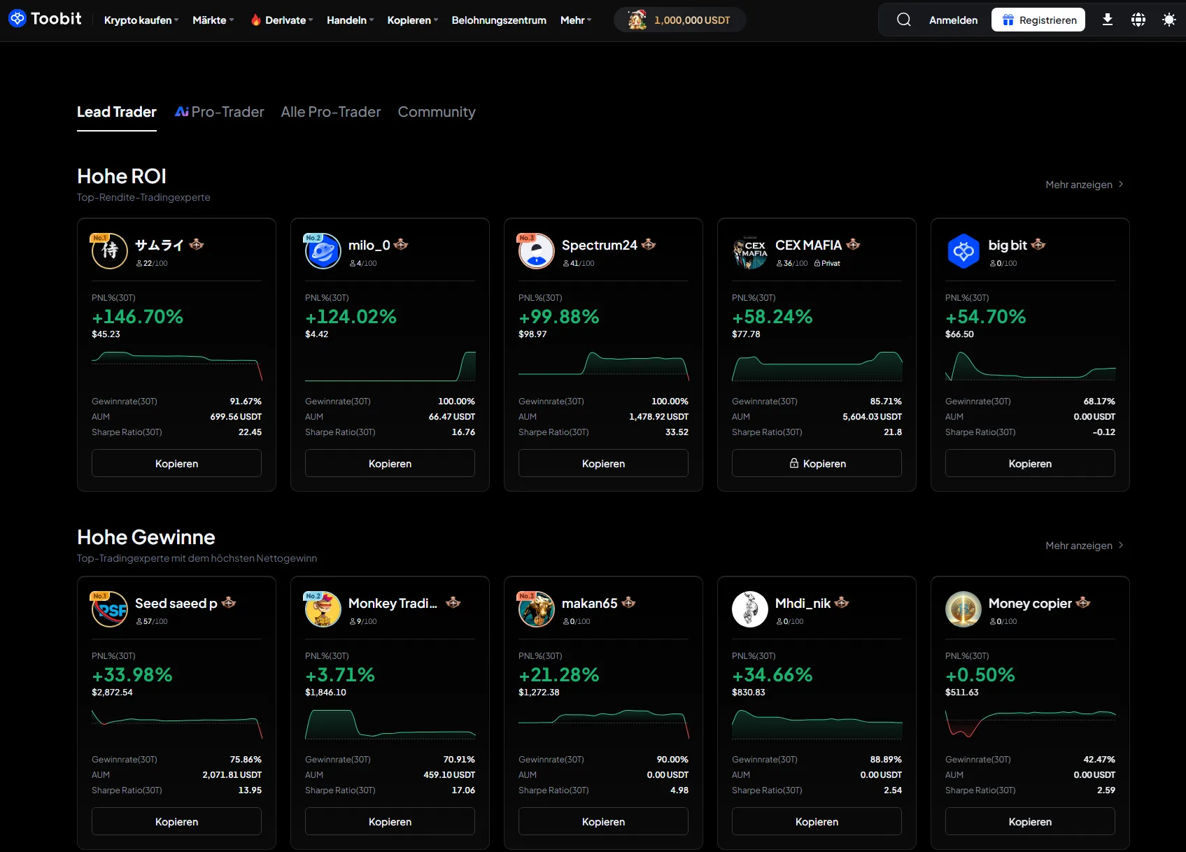Click the gift icon in Registrieren
The image size is (1186, 852).
[x=1008, y=20]
